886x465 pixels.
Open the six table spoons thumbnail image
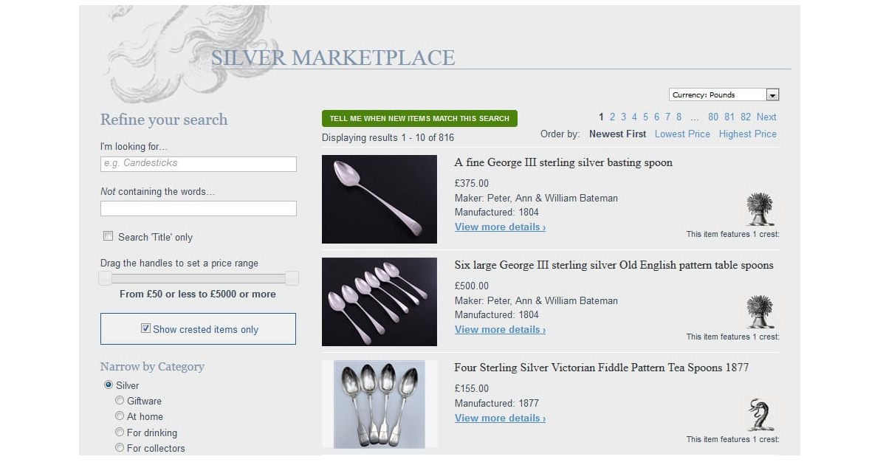pyautogui.click(x=380, y=302)
